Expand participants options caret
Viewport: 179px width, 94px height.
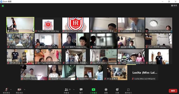coord(74,90)
